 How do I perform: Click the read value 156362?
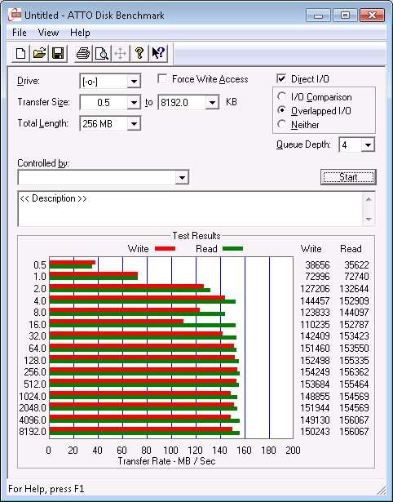pos(355,372)
